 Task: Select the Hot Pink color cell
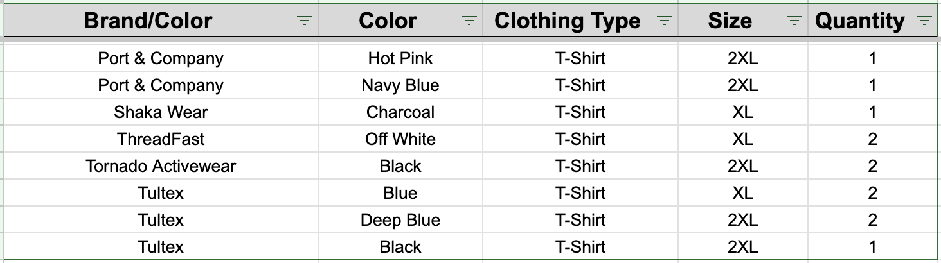[x=400, y=58]
